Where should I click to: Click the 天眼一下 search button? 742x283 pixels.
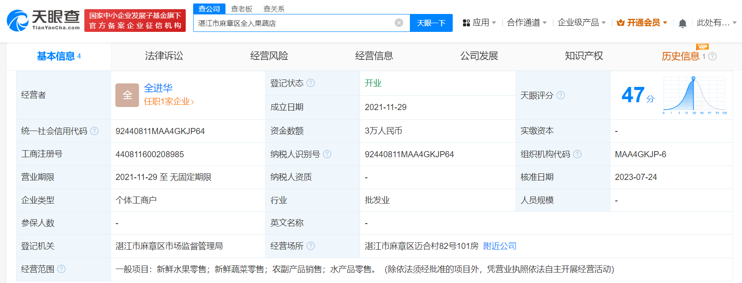[x=431, y=23]
